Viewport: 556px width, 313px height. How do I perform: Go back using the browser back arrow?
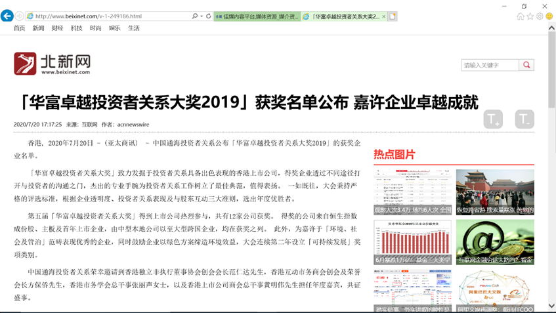7,16
